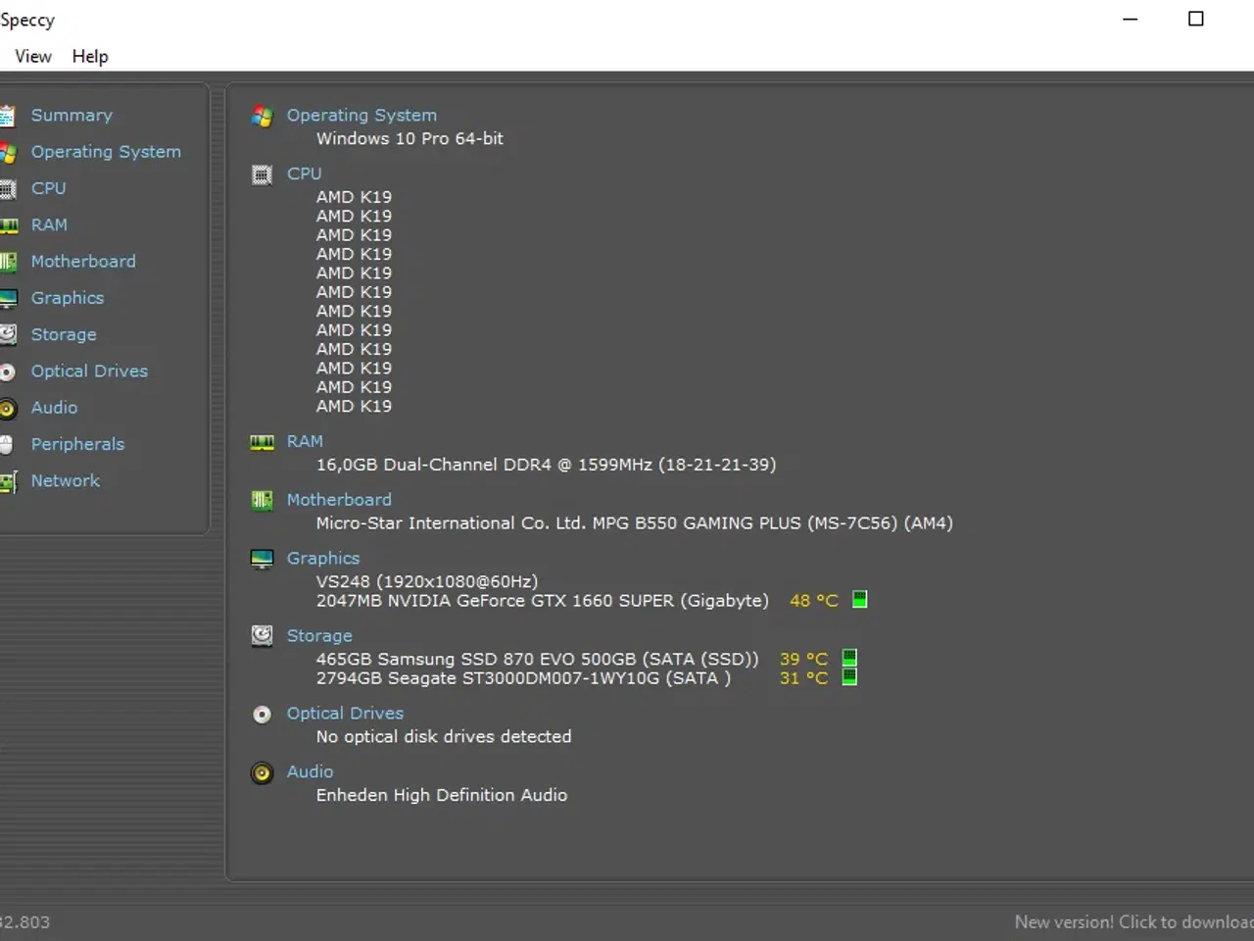Viewport: 1254px width, 941px height.
Task: Click the Network sidebar icon
Action: [8, 482]
